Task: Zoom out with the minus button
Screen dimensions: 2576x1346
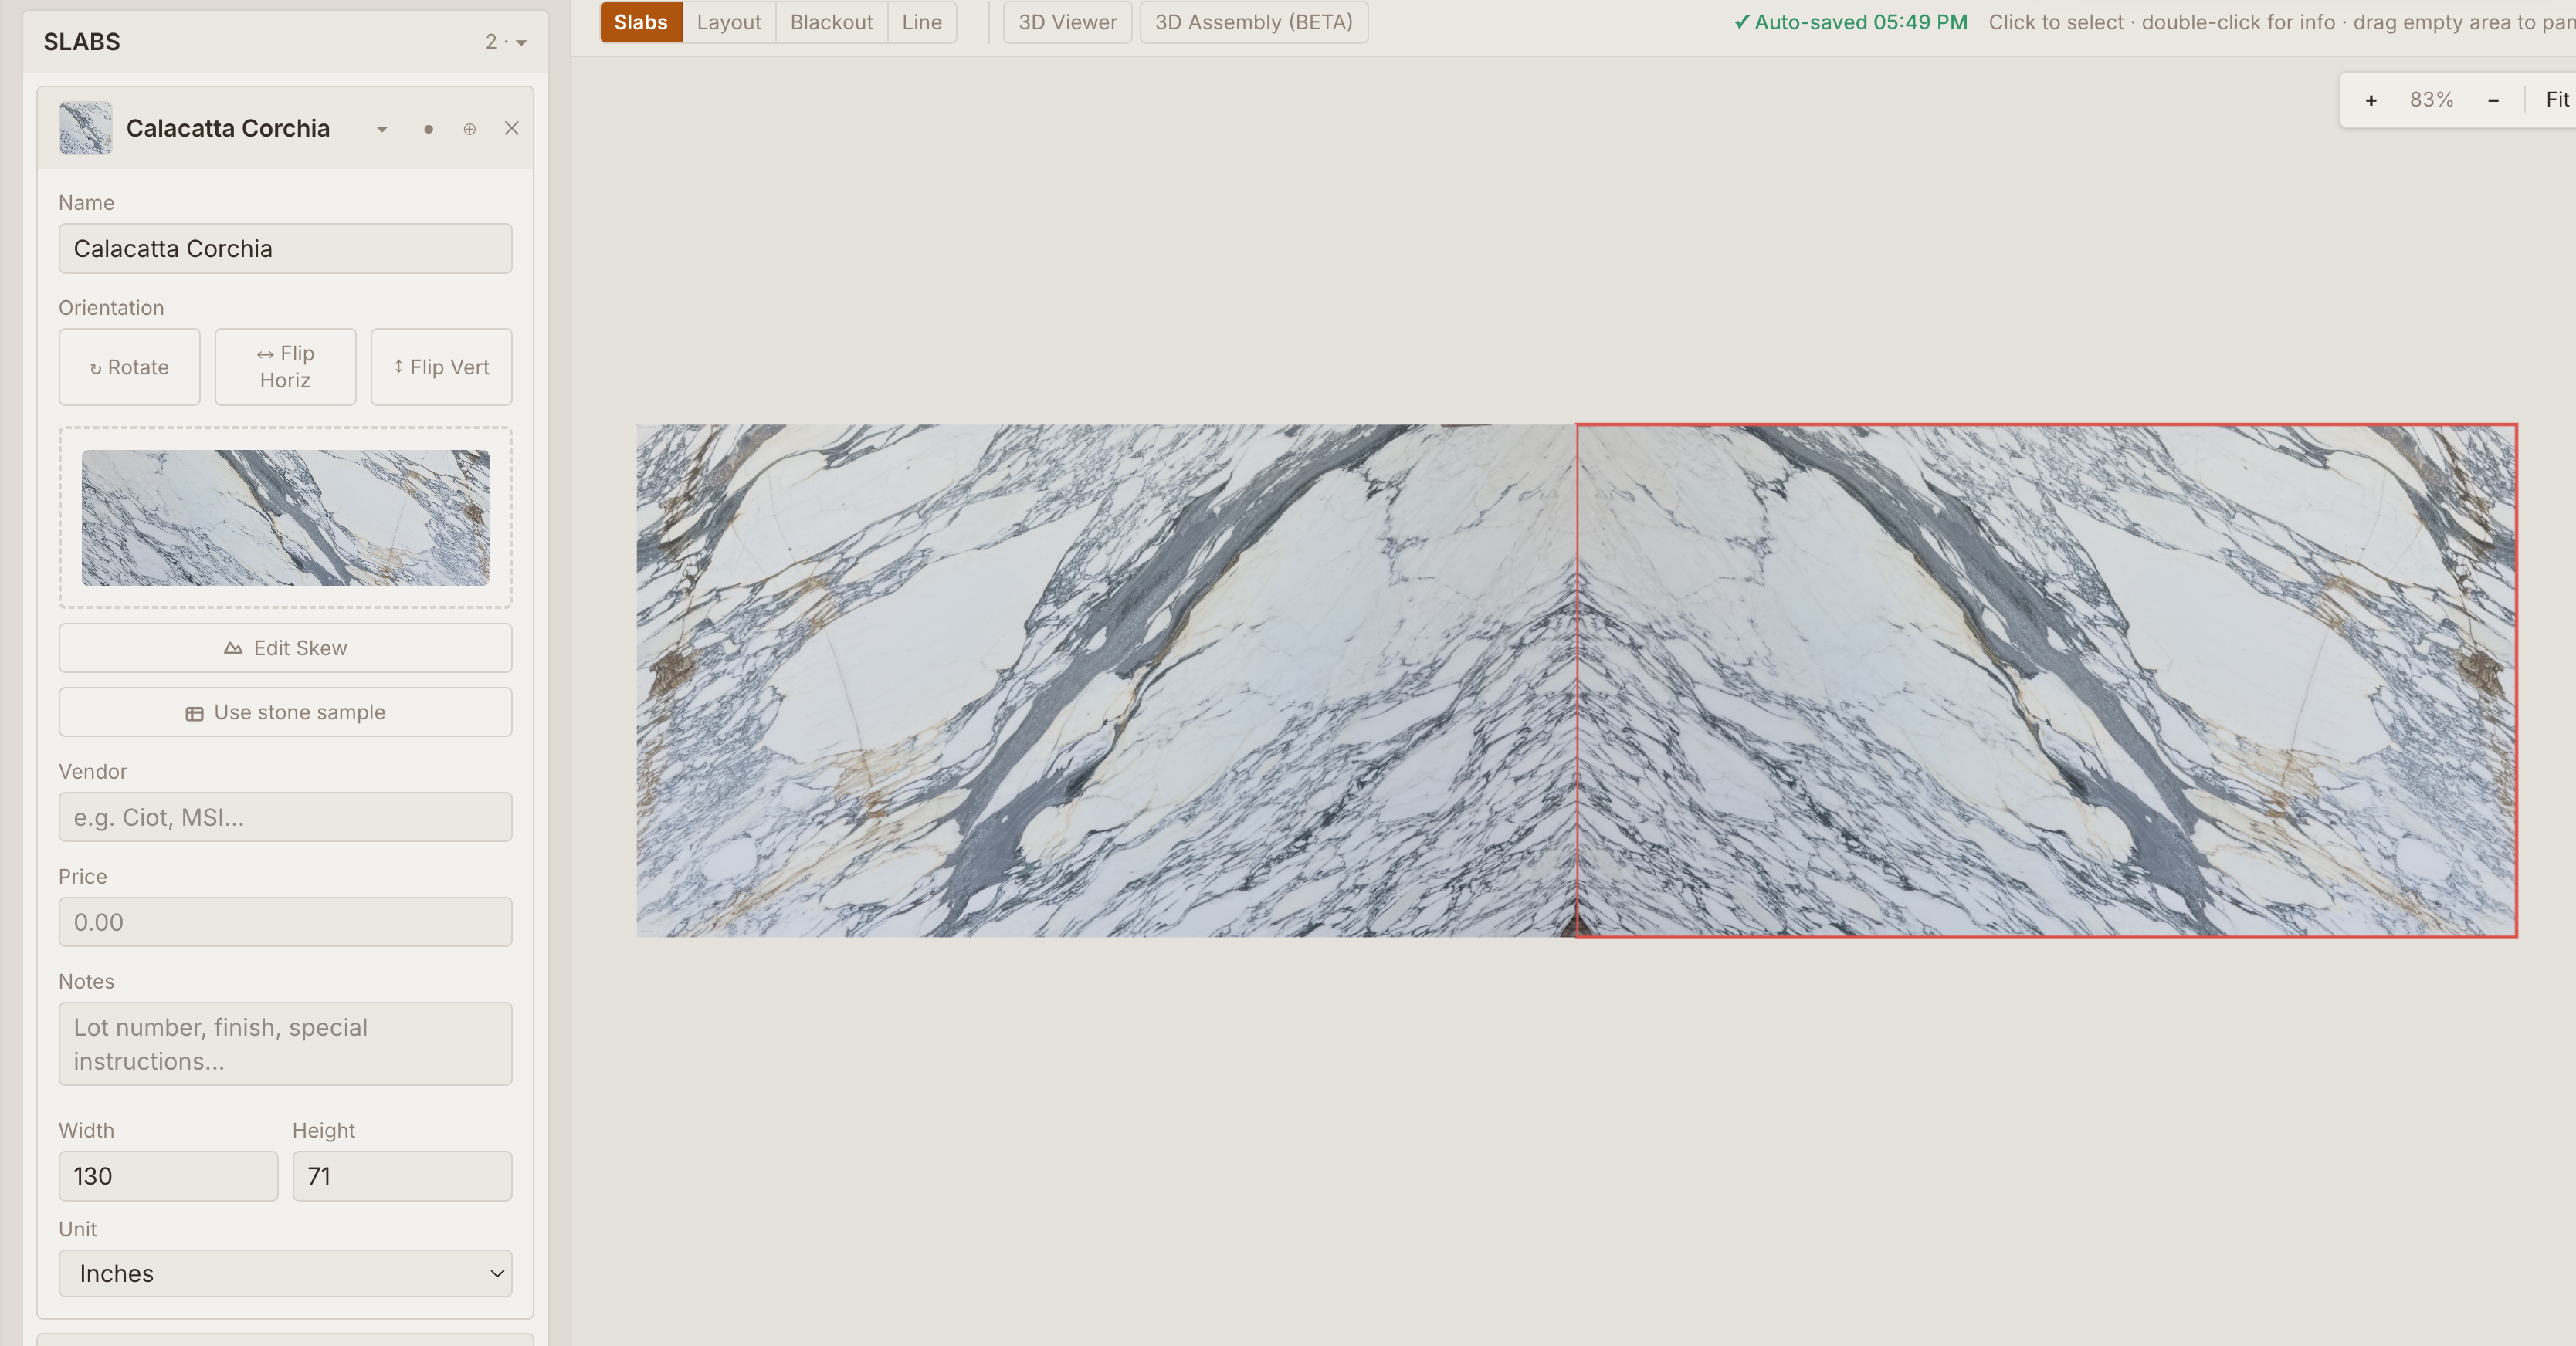Action: 2493,100
